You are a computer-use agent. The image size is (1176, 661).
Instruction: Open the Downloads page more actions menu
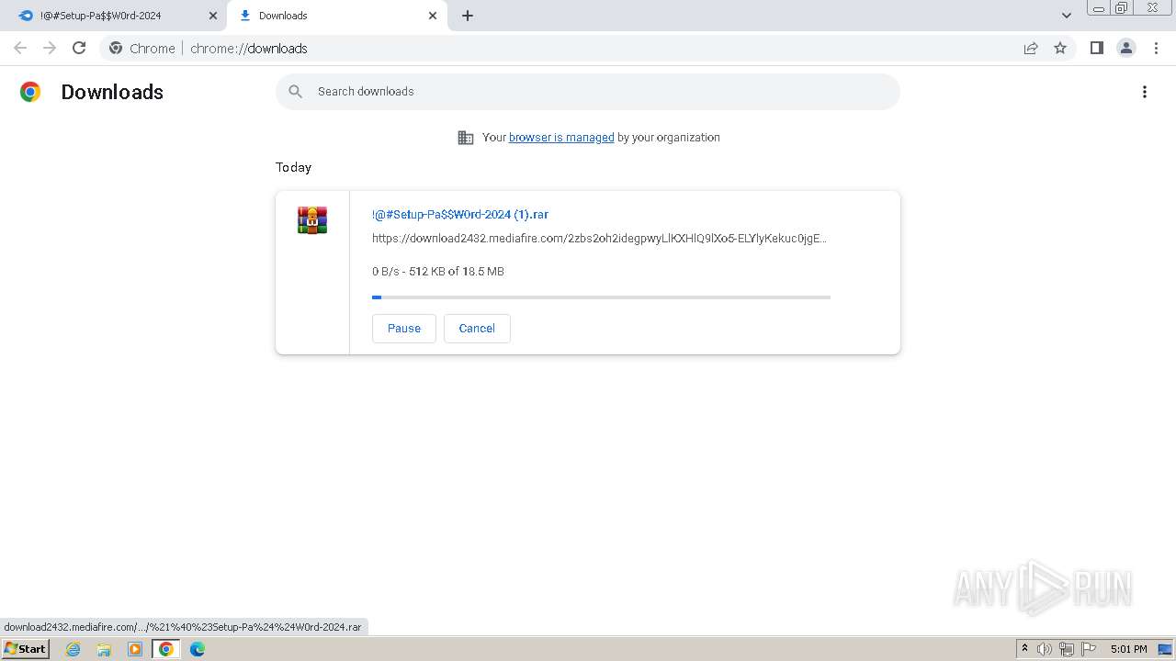pos(1145,92)
